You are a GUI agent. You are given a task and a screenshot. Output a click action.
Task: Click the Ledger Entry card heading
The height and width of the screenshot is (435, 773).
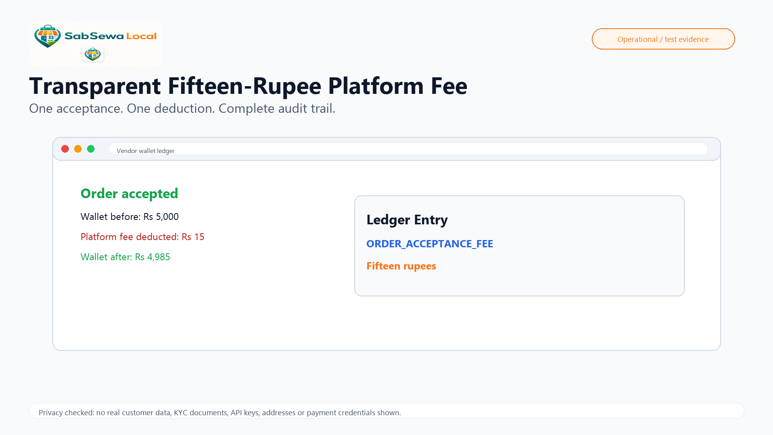coord(407,220)
